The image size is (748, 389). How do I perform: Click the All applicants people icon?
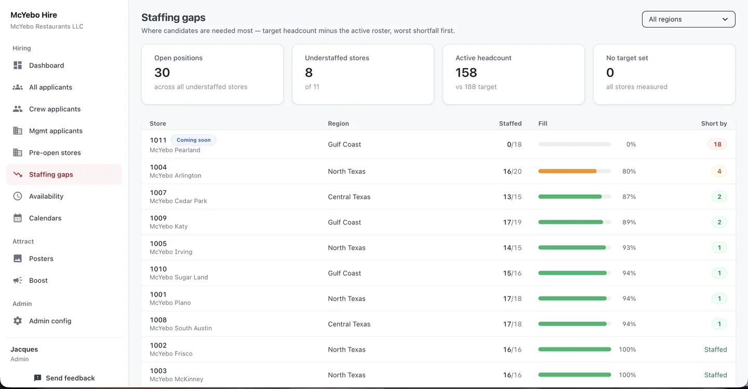[x=18, y=87]
